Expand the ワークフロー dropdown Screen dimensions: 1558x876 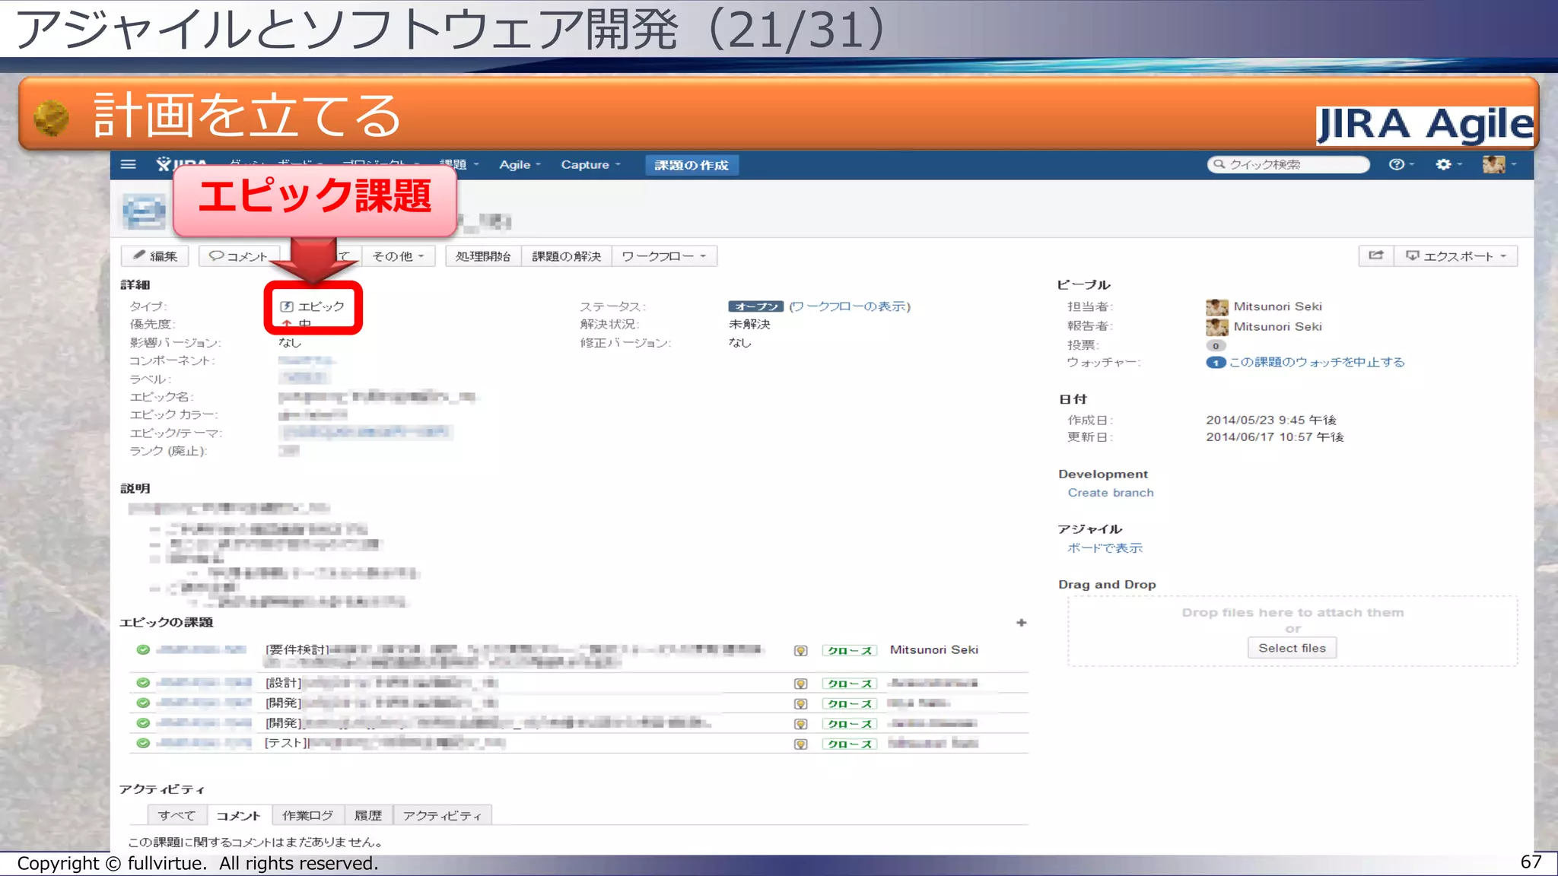pyautogui.click(x=664, y=256)
